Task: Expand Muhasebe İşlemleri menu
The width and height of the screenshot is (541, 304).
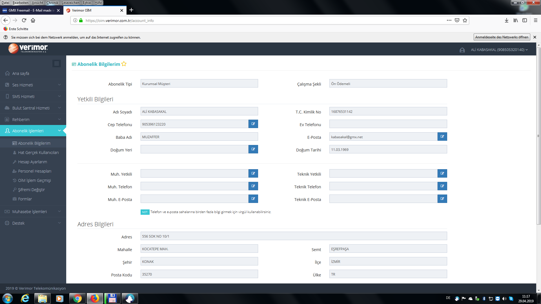Action: [33, 211]
